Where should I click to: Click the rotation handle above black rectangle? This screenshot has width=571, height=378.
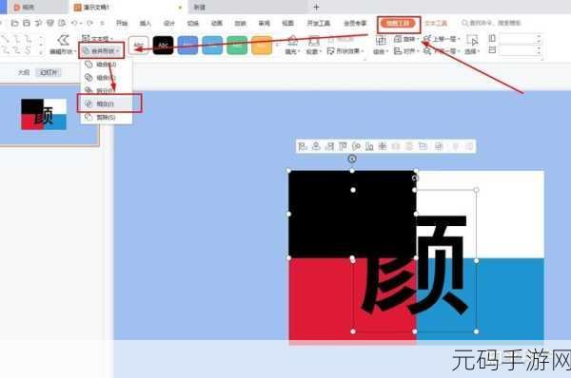(352, 159)
